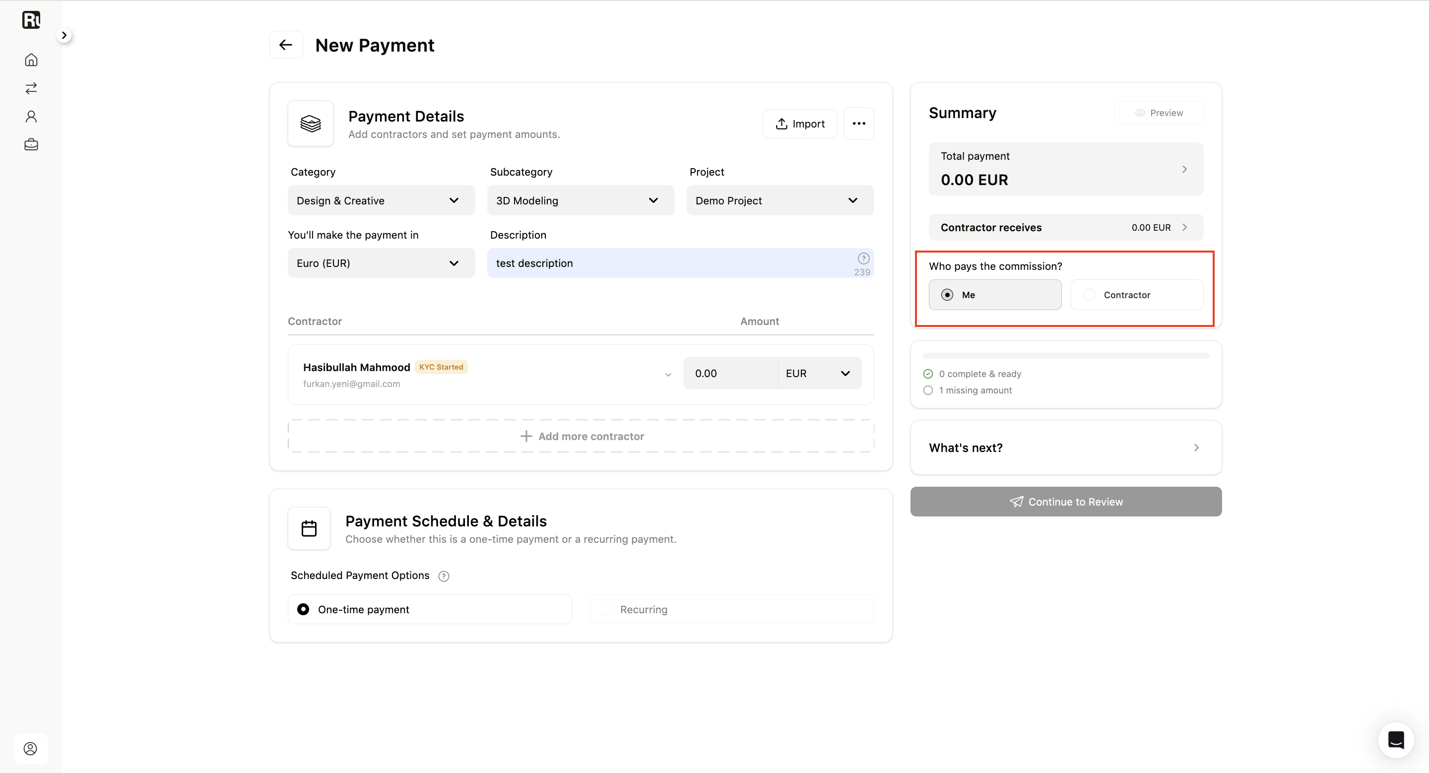Open the chat support widget icon
This screenshot has width=1429, height=773.
[1396, 740]
